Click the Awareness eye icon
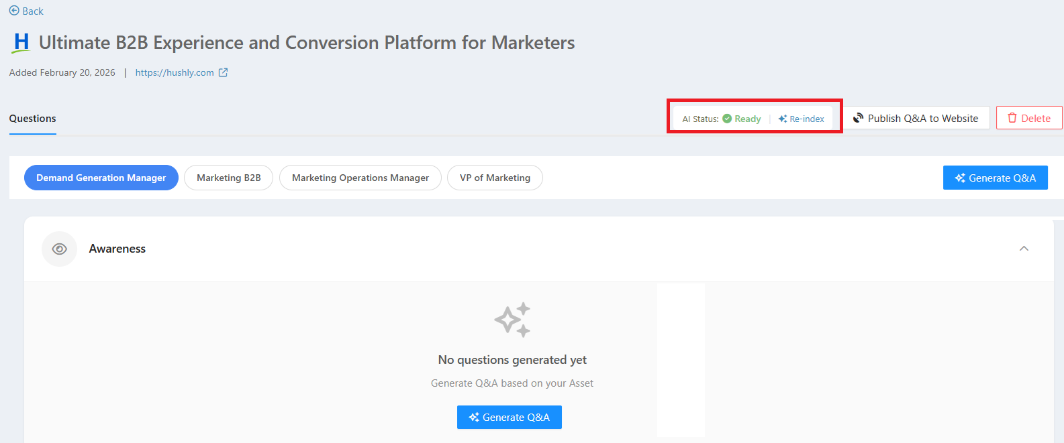The height and width of the screenshot is (443, 1064). [x=59, y=249]
